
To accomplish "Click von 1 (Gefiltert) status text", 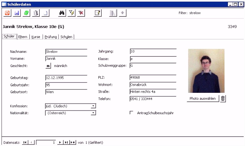I will [x=91, y=142].
